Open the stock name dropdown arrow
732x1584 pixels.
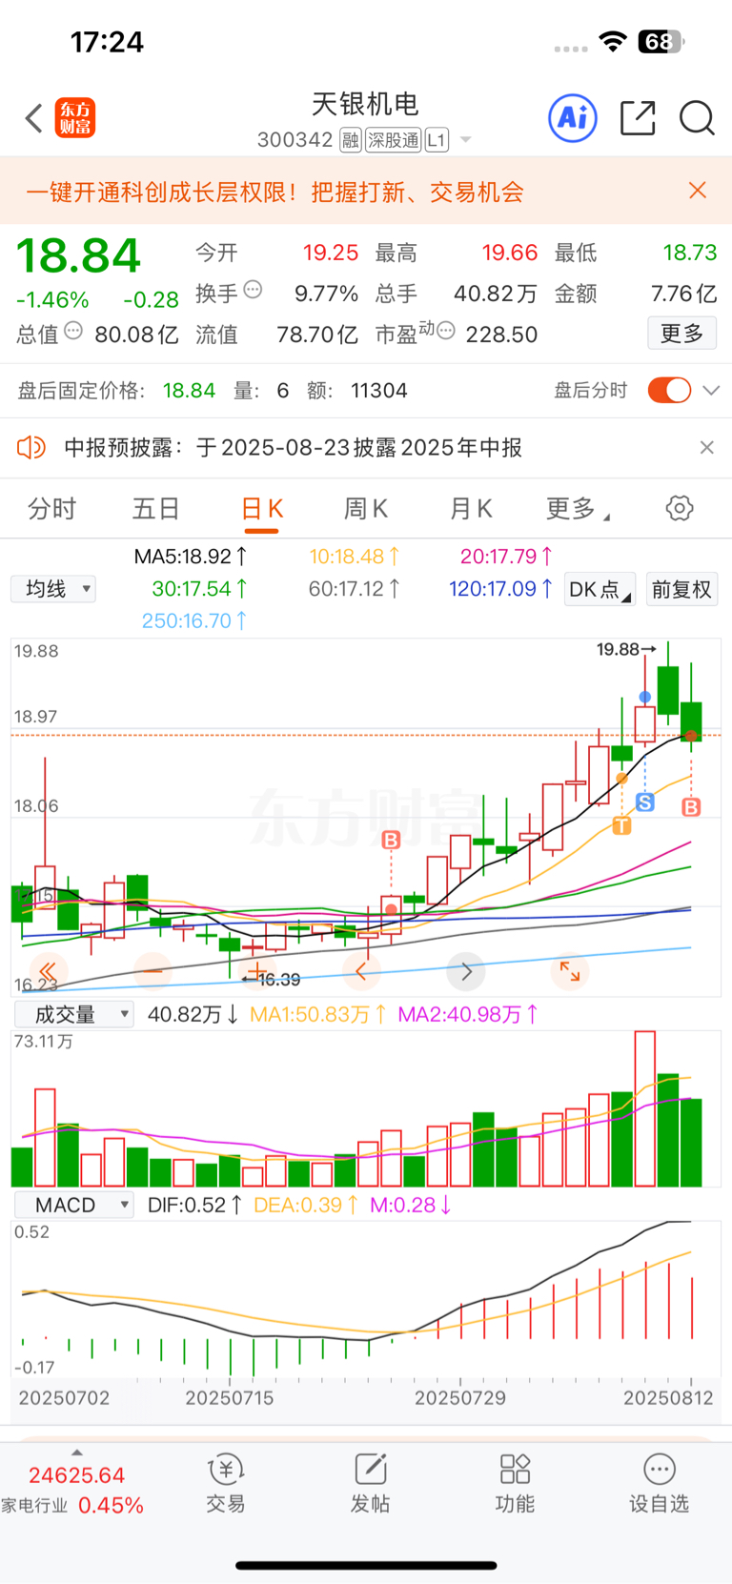click(466, 140)
